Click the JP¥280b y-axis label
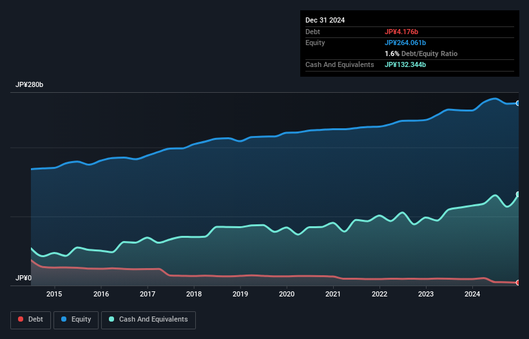Image resolution: width=529 pixels, height=339 pixels. pos(30,84)
